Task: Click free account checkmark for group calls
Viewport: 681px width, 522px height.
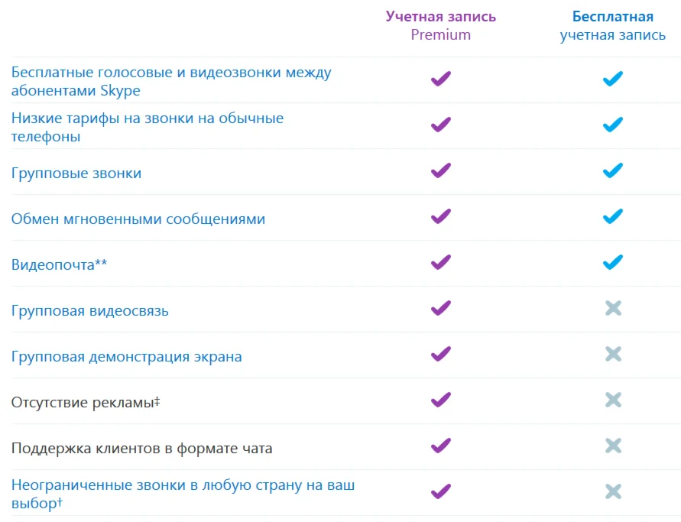Action: (x=613, y=170)
